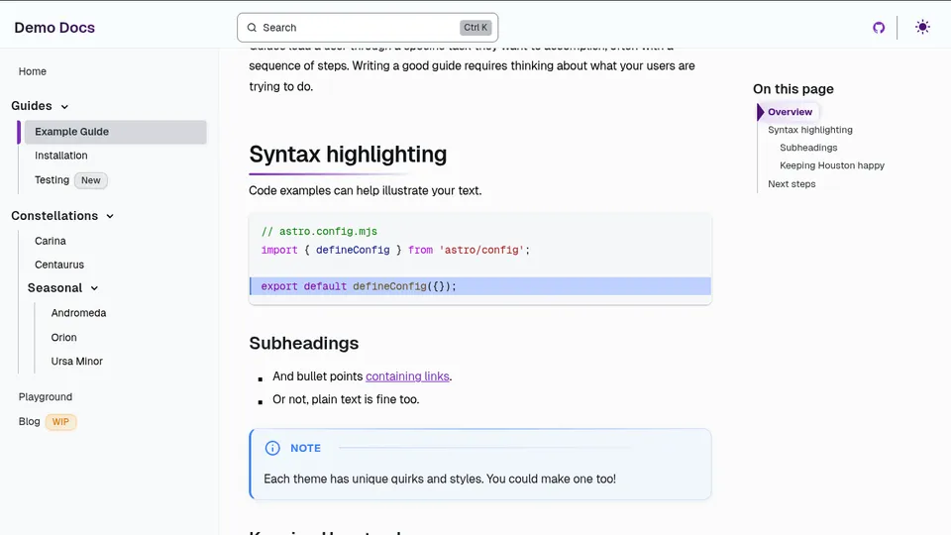The image size is (951, 535).
Task: Jump to Keeping Houston happy section
Action: [x=831, y=165]
